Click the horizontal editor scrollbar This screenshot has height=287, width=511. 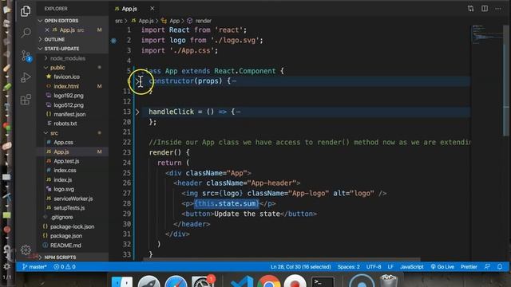[x=282, y=260]
